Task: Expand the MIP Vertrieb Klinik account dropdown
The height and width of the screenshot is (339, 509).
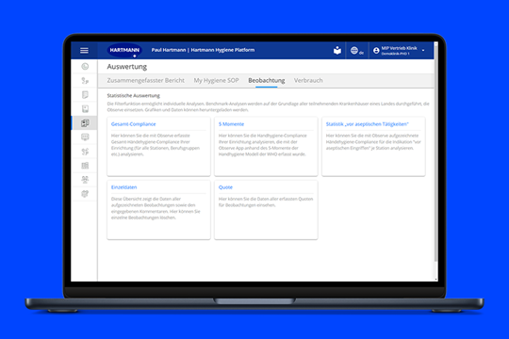Action: [423, 50]
